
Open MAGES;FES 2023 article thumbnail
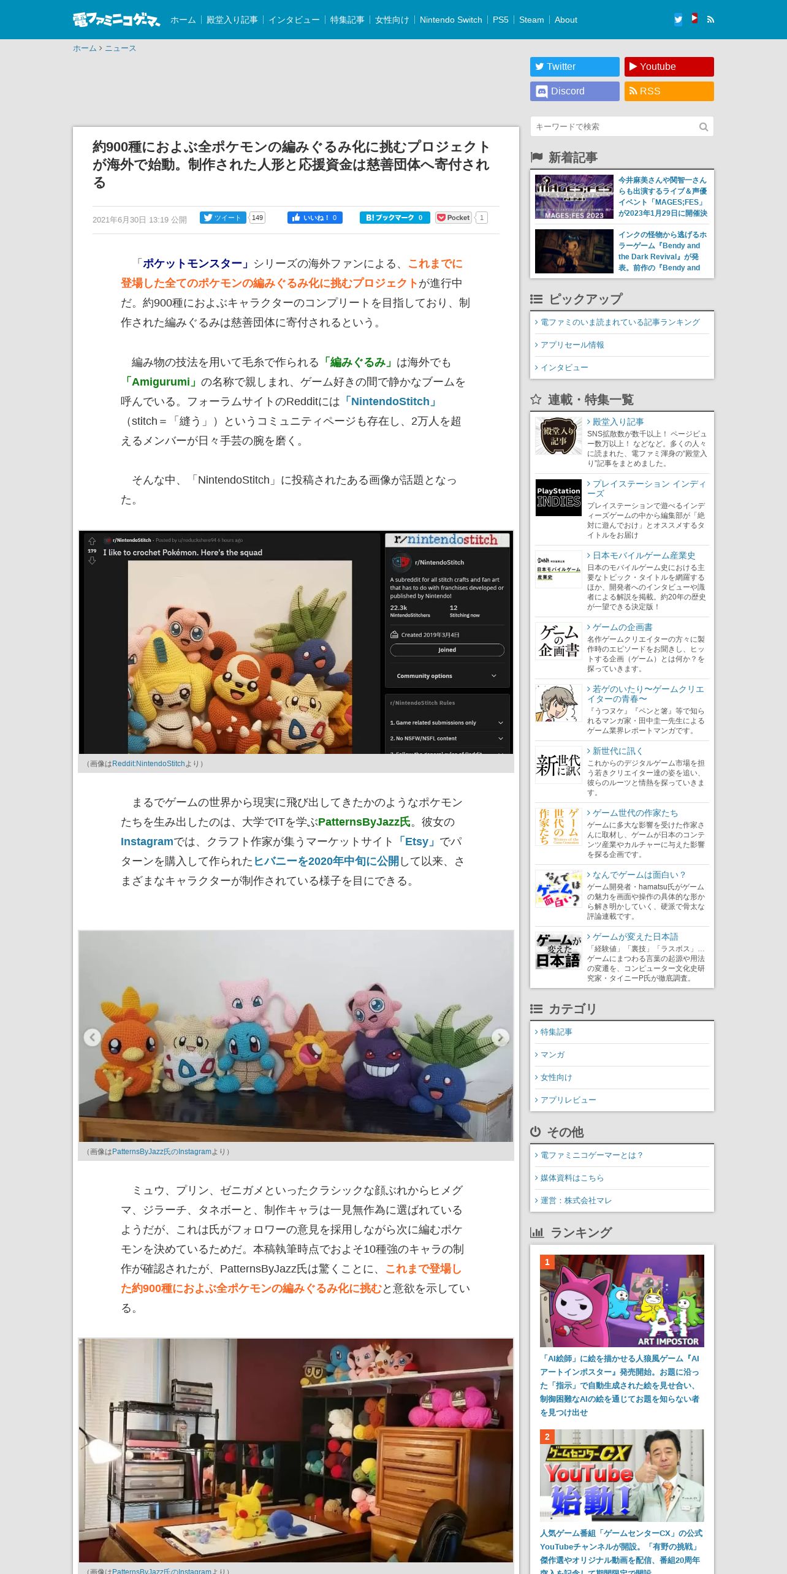tap(574, 197)
